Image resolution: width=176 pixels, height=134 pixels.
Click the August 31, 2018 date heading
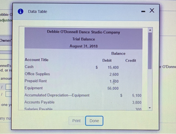click(84, 46)
